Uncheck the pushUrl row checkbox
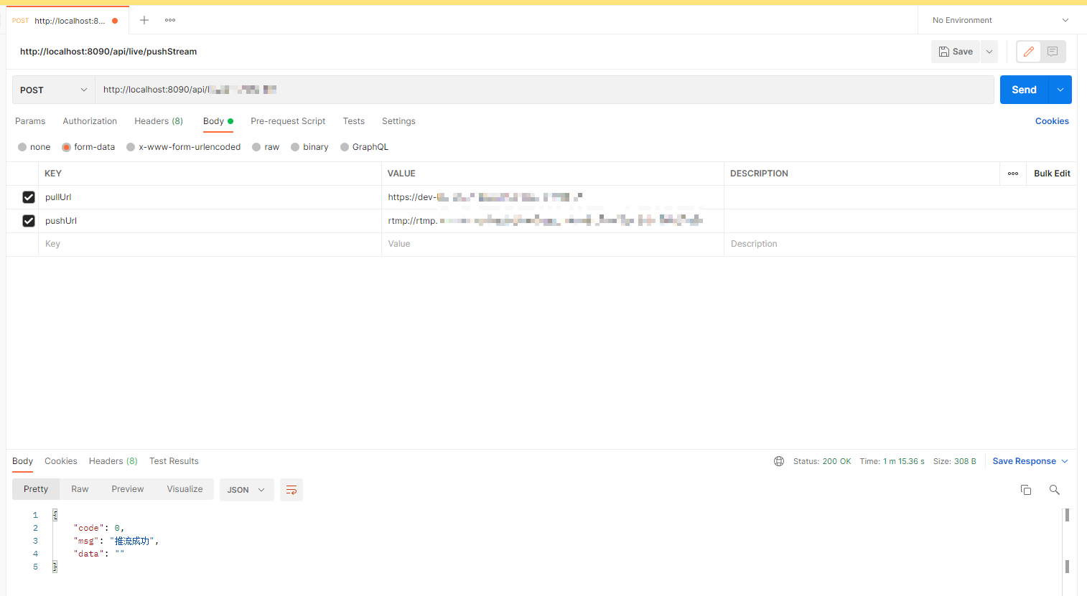 pos(29,221)
